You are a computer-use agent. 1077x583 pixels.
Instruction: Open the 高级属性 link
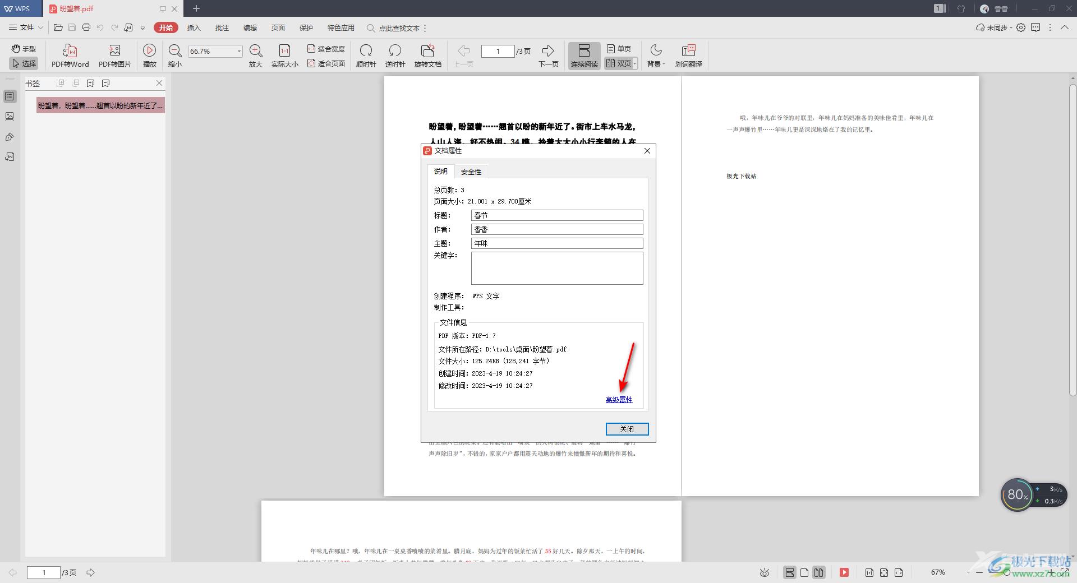[x=619, y=400]
